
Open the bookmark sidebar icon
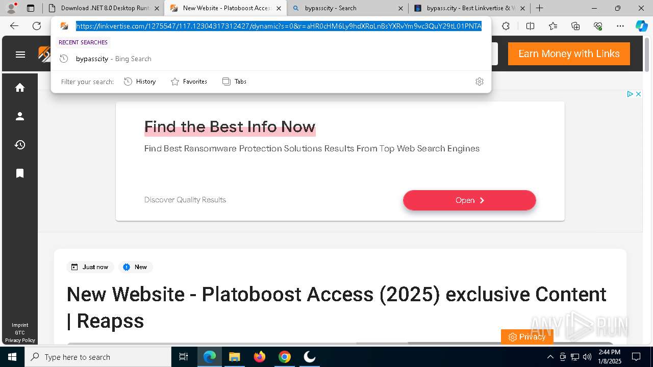[x=20, y=173]
